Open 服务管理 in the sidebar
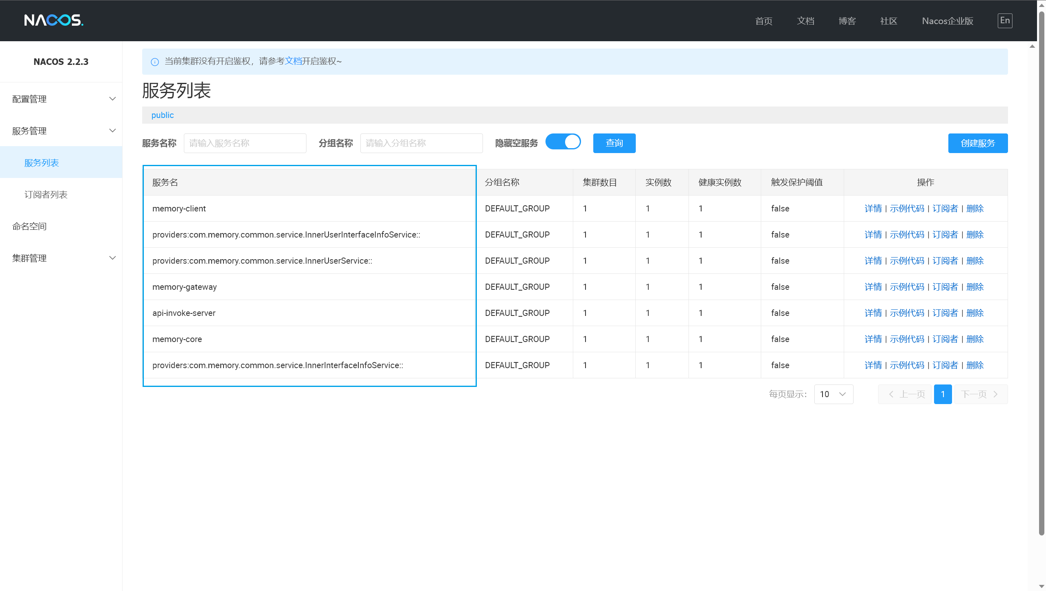1046x591 pixels. click(x=61, y=131)
